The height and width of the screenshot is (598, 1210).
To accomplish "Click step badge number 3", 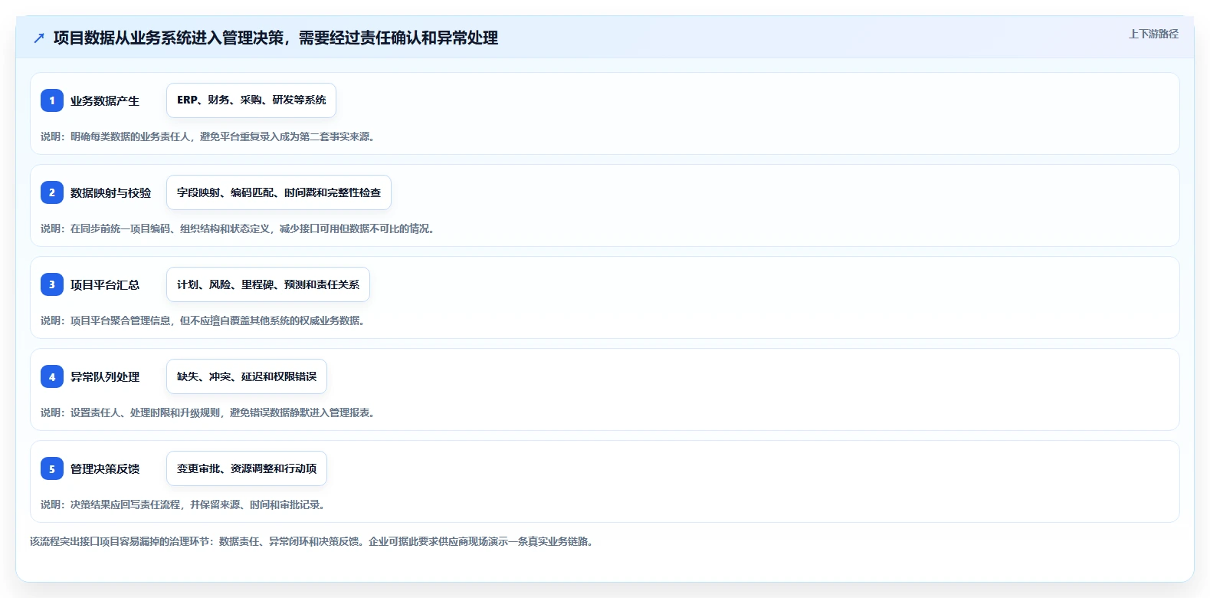I will coord(52,284).
